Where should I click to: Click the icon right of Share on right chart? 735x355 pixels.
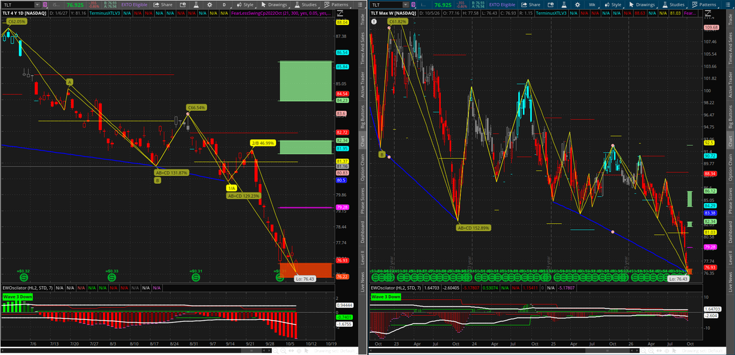click(x=551, y=4)
